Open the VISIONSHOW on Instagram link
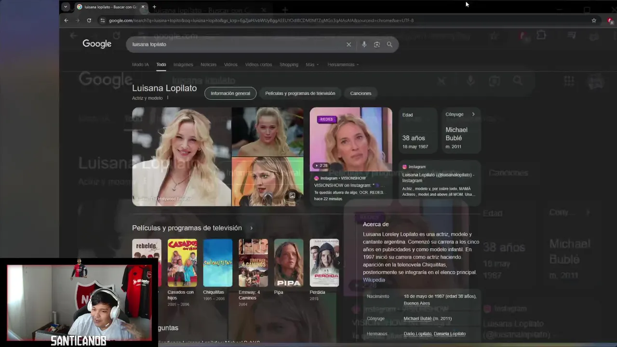617x347 pixels. 349,185
